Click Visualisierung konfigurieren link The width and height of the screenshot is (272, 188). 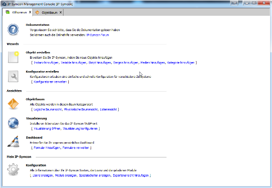coord(80,128)
